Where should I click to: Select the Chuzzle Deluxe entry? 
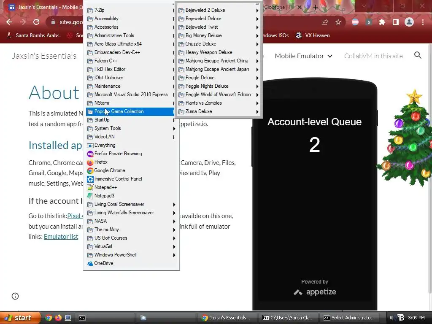coord(219,44)
